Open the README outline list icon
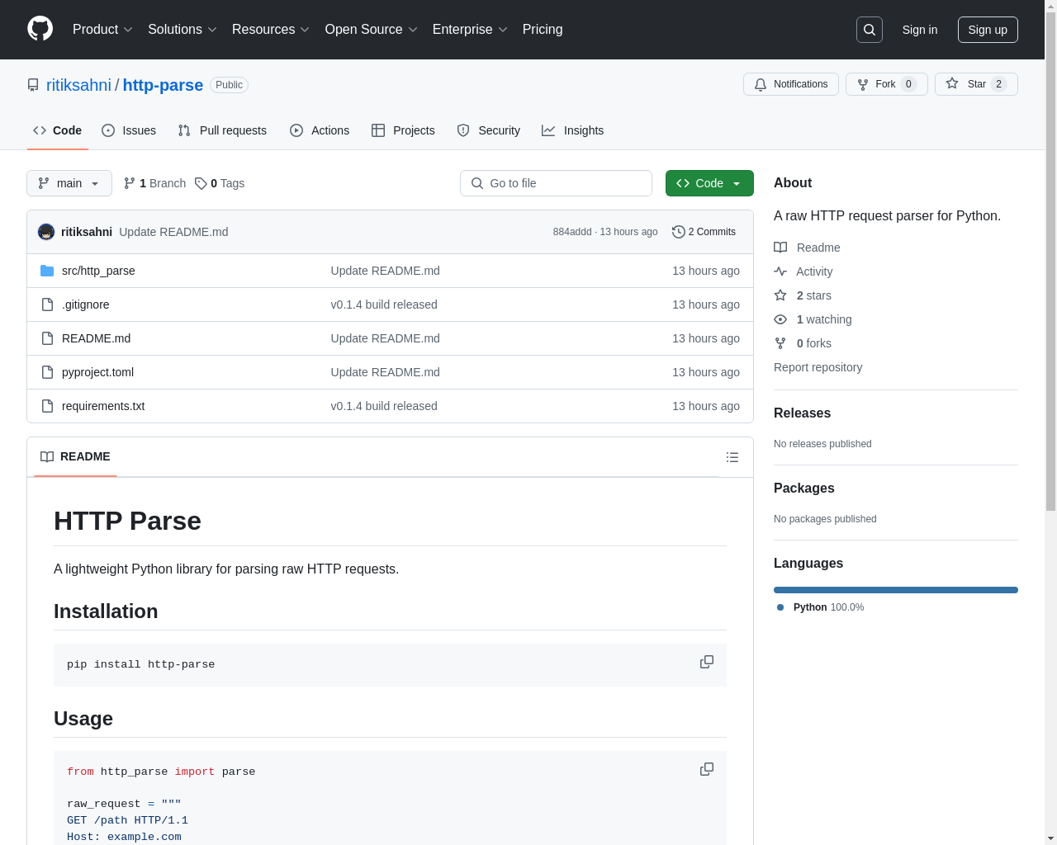The height and width of the screenshot is (845, 1057). coord(732,457)
